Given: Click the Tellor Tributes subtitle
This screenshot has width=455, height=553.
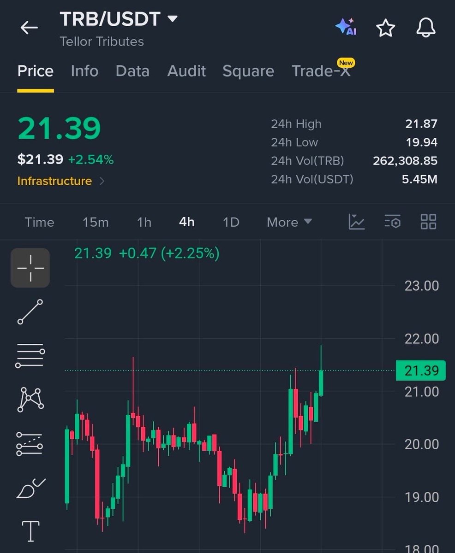Looking at the screenshot, I should coord(102,41).
